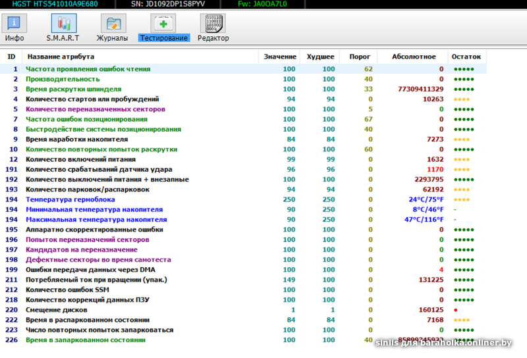Viewport: 527px width, 358px height.
Task: Click absolute value 77309411329
Action: click(420, 89)
